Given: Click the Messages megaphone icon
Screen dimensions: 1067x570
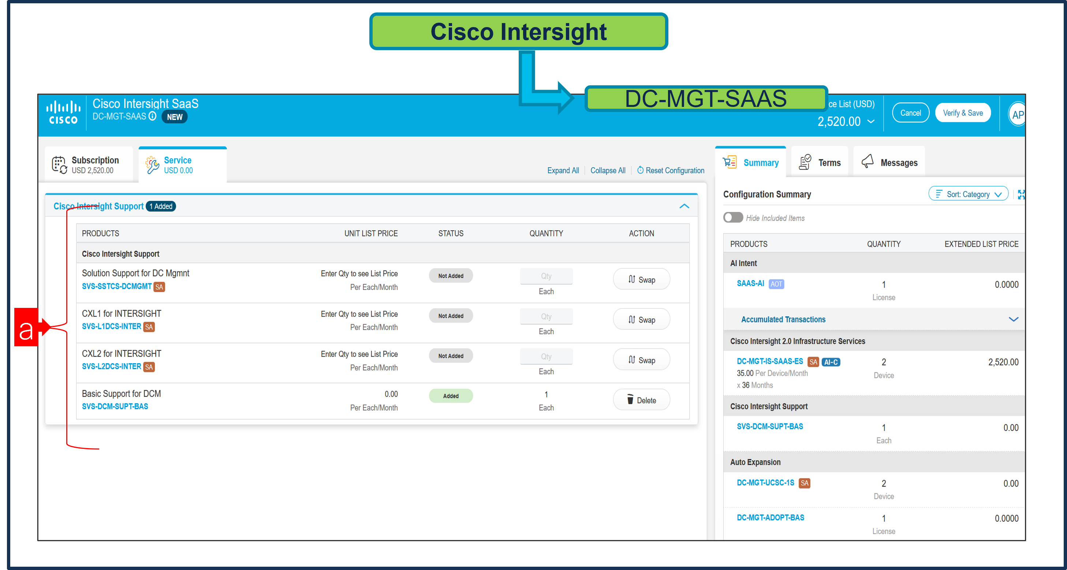Looking at the screenshot, I should coord(868,162).
